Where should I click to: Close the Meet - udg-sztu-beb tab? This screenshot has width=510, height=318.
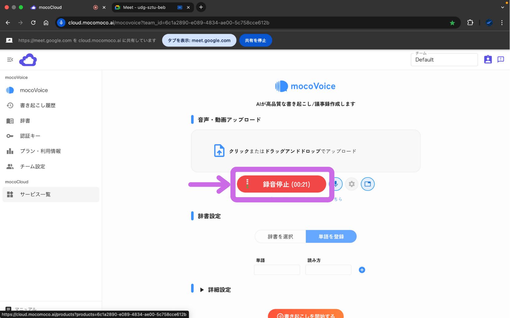point(188,7)
